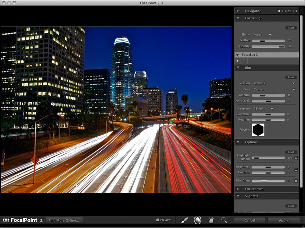This screenshot has width=305, height=228.
Task: Toggle visibility eye of FocusBug 2
Action: pyautogui.click(x=237, y=55)
